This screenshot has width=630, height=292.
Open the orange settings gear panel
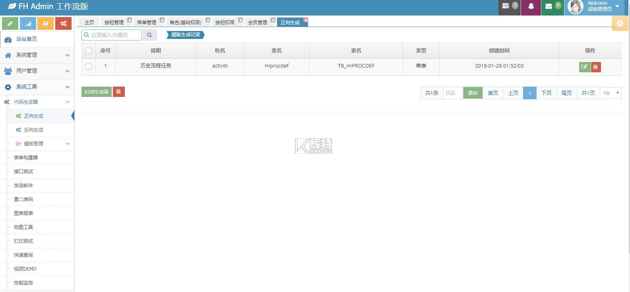(x=620, y=23)
